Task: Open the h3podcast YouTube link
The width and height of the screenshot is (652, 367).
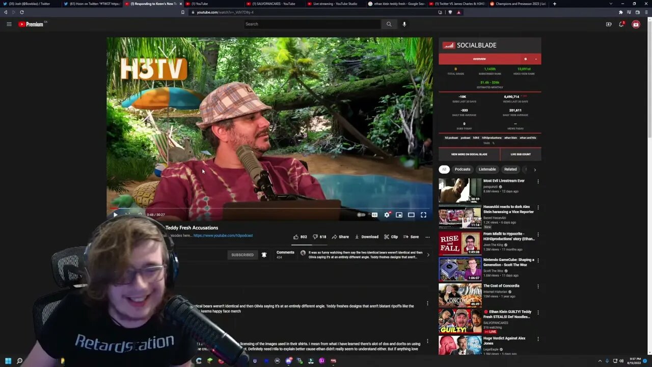Action: pyautogui.click(x=223, y=235)
